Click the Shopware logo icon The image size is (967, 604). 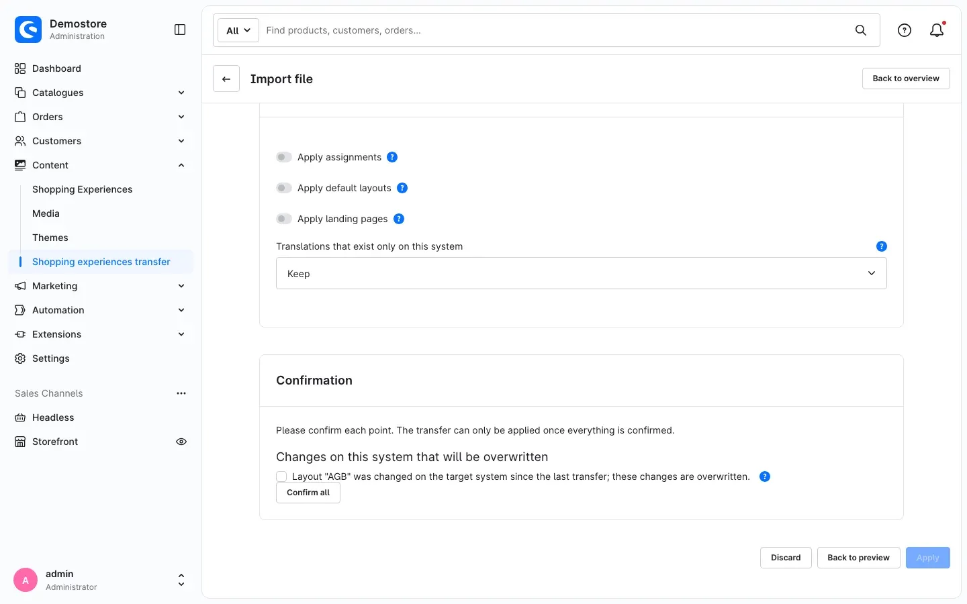pyautogui.click(x=28, y=30)
